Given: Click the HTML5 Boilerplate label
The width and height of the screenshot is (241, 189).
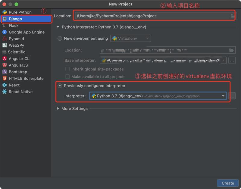Looking at the screenshot, I should [26, 78].
